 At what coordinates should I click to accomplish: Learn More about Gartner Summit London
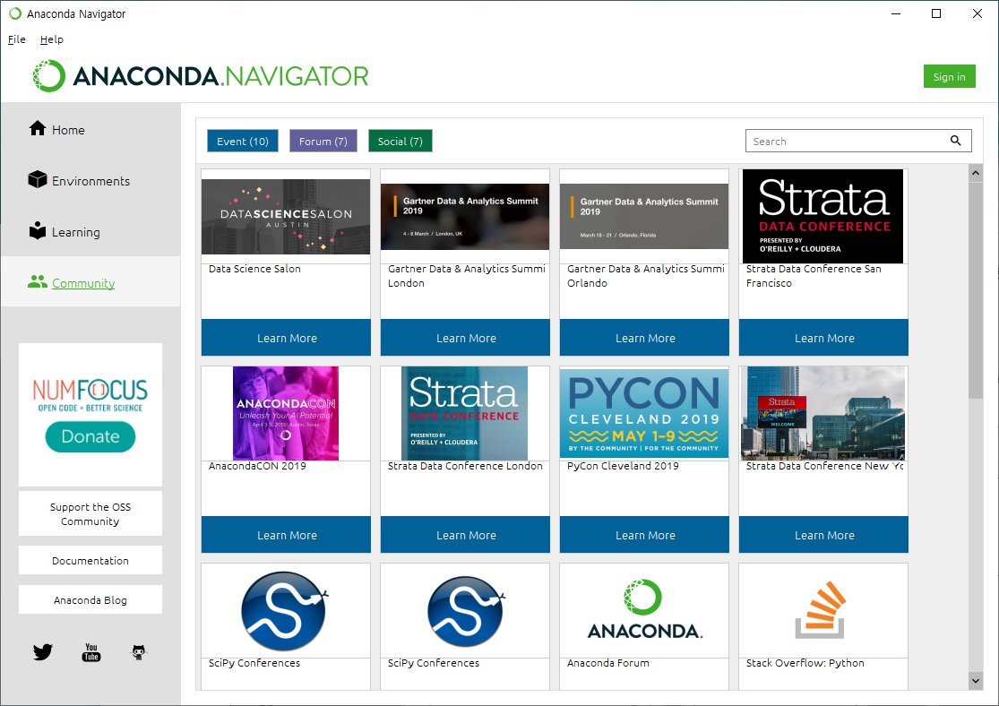tap(465, 338)
